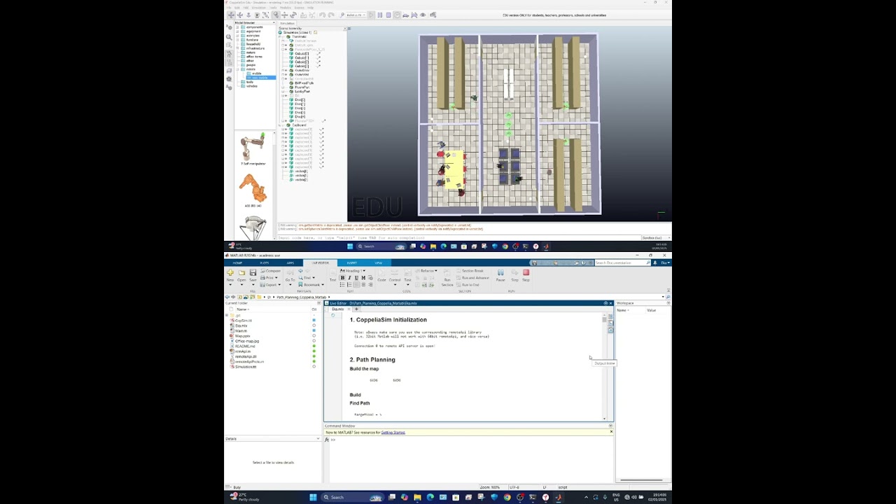Click the Pause button in MATLAB Run section
Image resolution: width=896 pixels, height=504 pixels.
click(500, 274)
